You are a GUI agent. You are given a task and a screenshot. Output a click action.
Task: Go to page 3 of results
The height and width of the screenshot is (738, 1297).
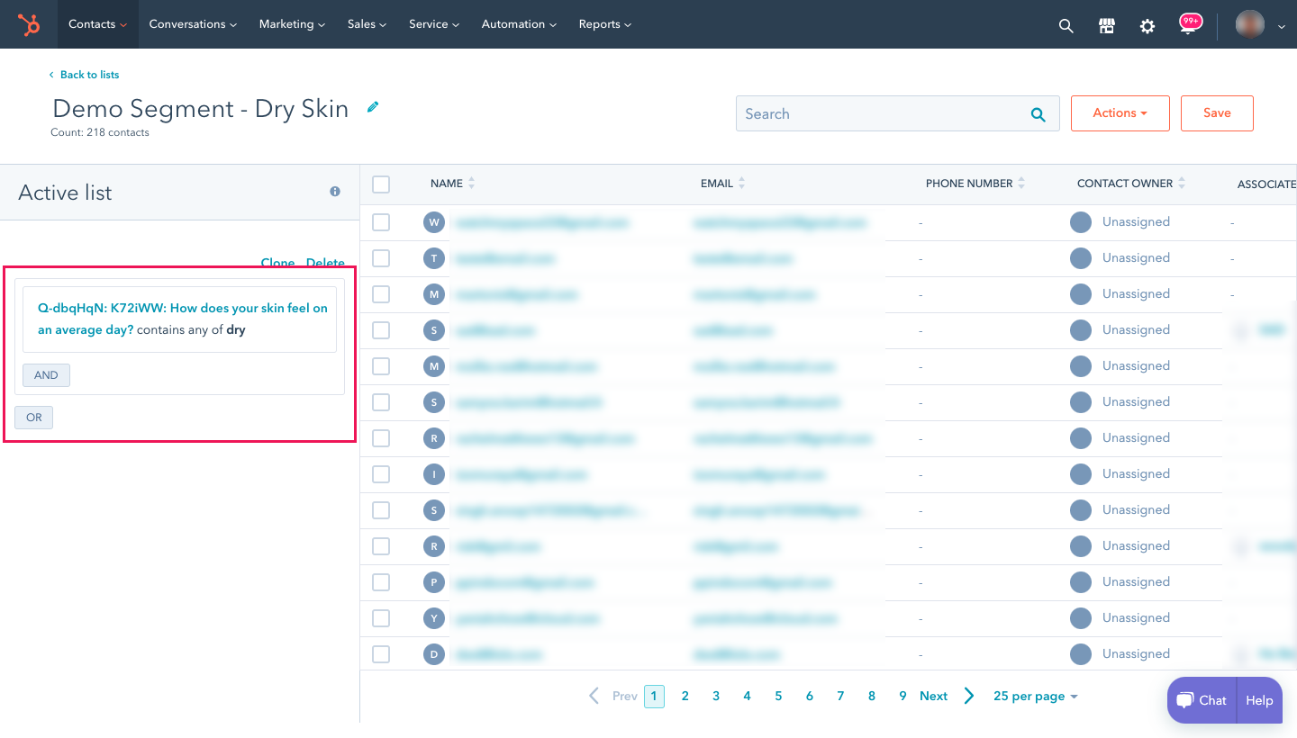[716, 696]
